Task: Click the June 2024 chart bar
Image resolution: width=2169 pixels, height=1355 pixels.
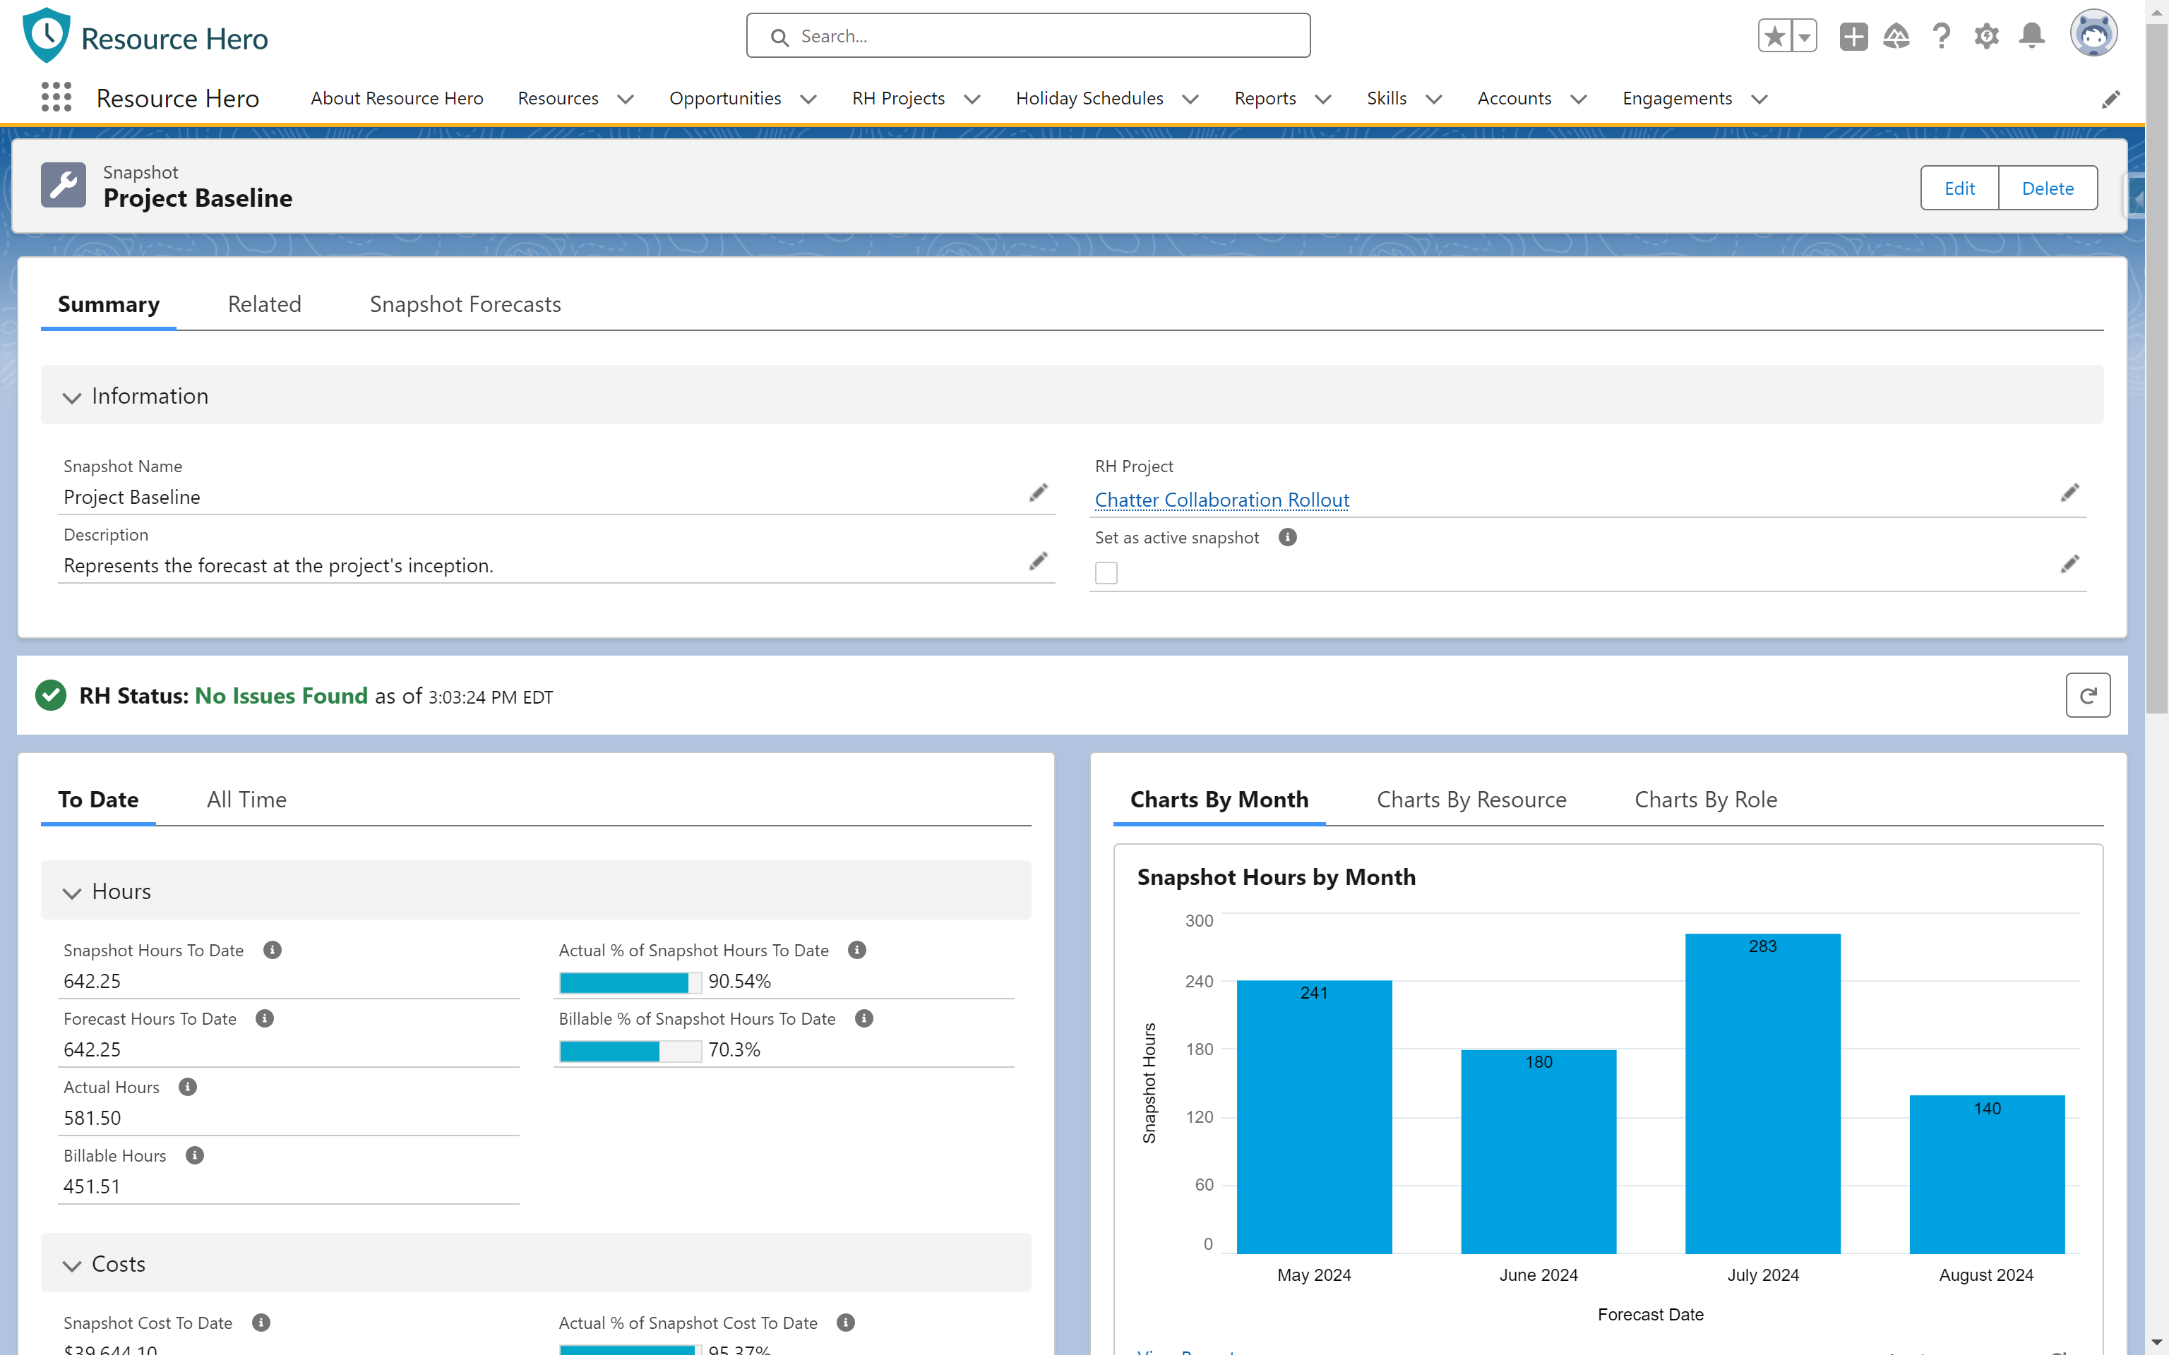Action: 1538,1152
